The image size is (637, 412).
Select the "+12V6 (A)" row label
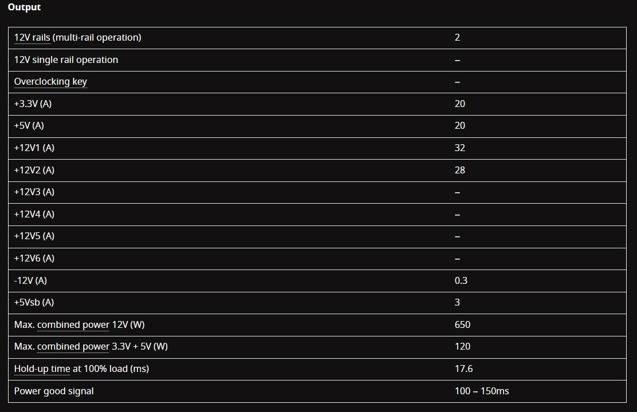pyautogui.click(x=34, y=259)
